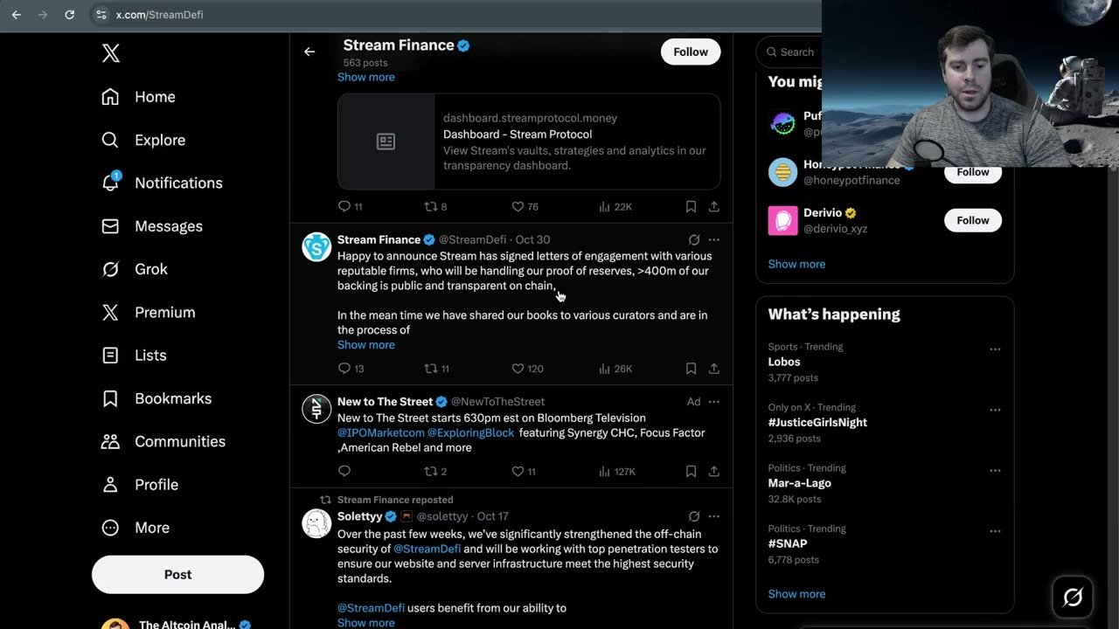Click the white Post button
1119x629 pixels.
pos(177,574)
